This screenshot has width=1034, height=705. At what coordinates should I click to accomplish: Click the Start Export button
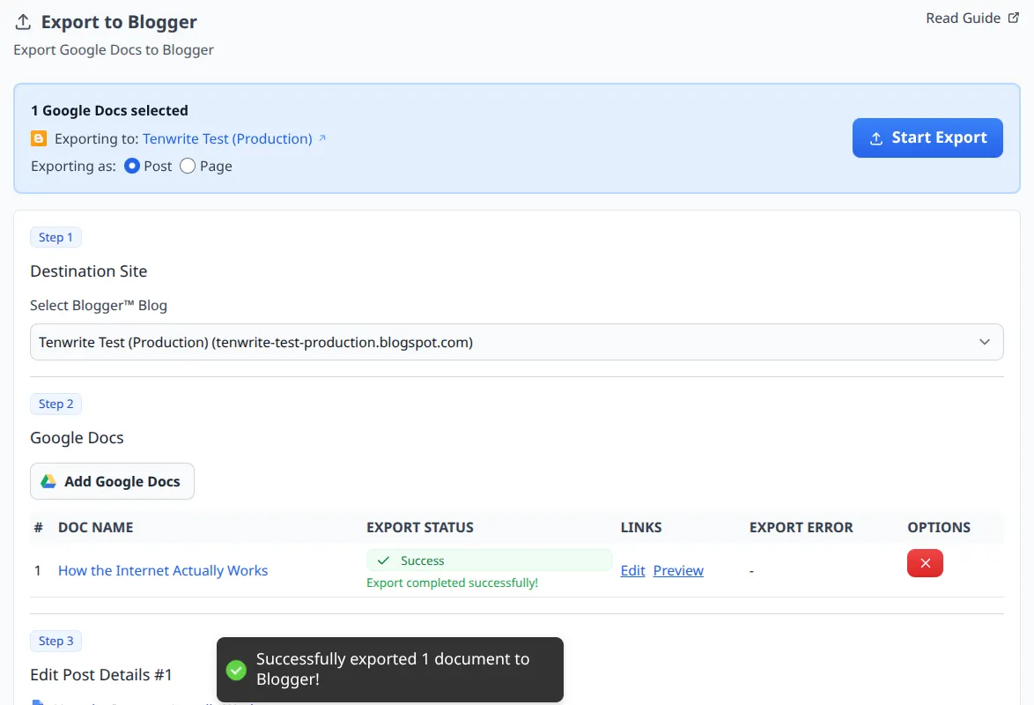(927, 137)
